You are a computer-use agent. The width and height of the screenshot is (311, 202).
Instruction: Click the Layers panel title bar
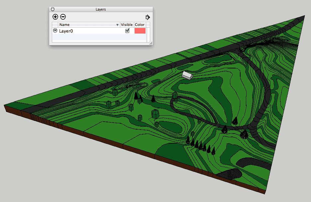(101, 9)
